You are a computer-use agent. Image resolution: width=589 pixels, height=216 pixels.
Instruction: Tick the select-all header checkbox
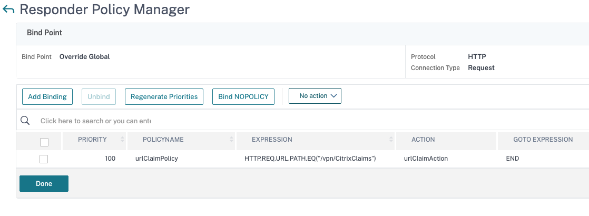tap(44, 142)
